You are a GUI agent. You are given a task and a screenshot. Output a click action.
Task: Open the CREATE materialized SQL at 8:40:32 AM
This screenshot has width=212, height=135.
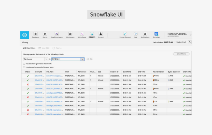point(55,110)
